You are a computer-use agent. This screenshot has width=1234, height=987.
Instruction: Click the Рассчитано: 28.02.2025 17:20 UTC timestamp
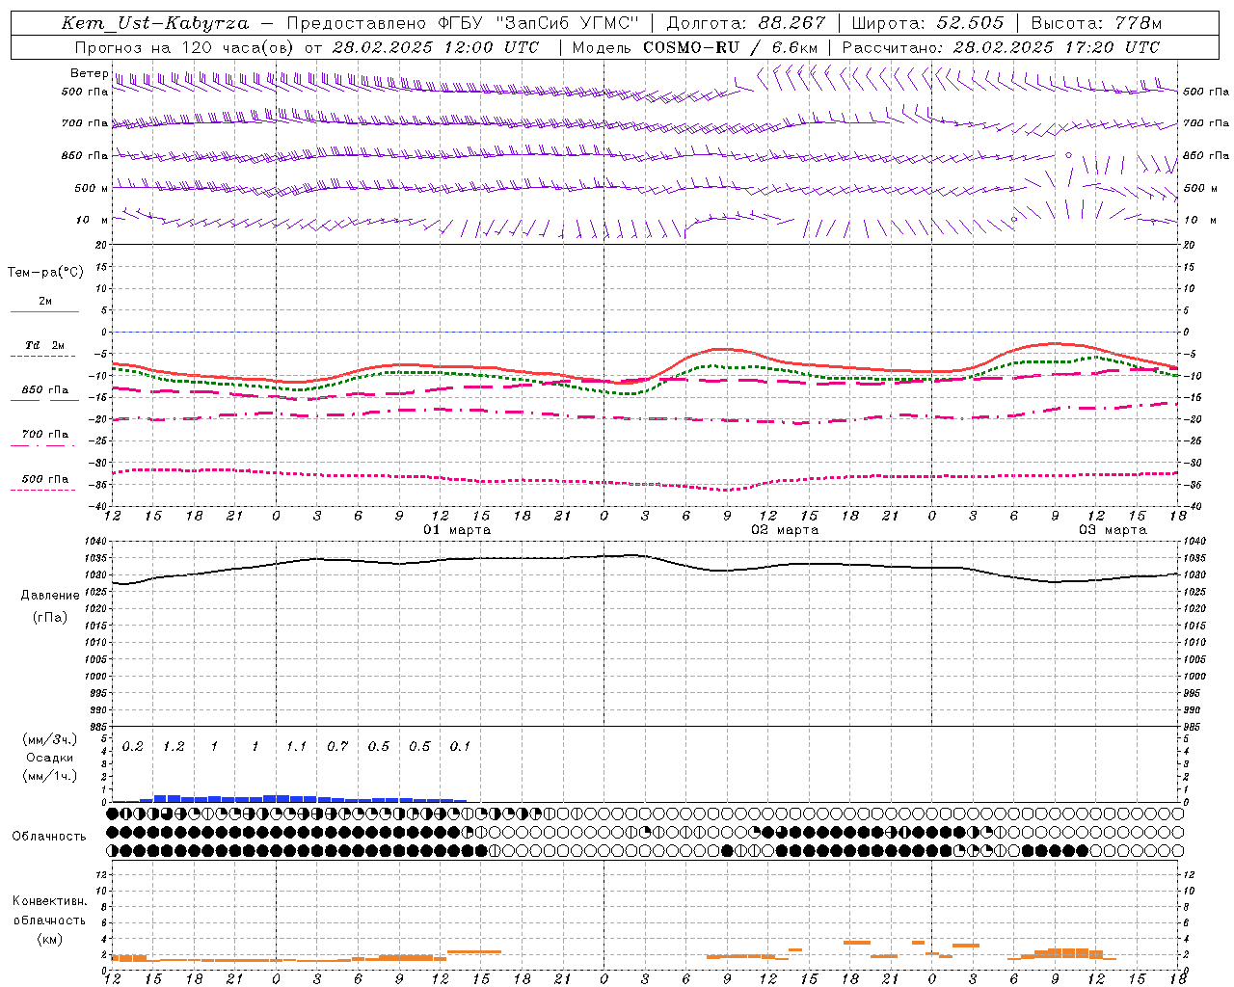[x=1001, y=47]
